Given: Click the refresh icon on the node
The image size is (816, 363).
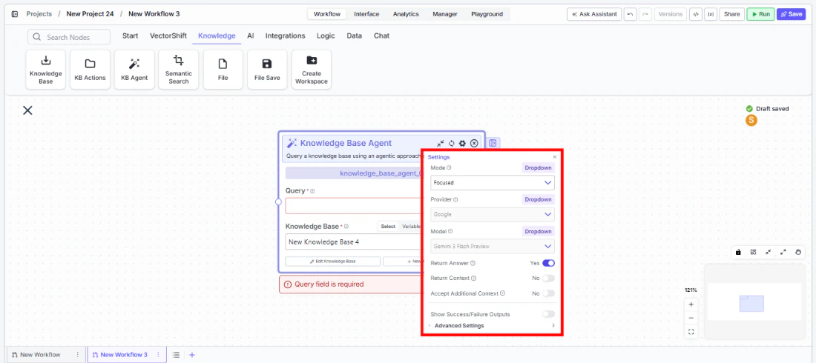Looking at the screenshot, I should point(451,143).
